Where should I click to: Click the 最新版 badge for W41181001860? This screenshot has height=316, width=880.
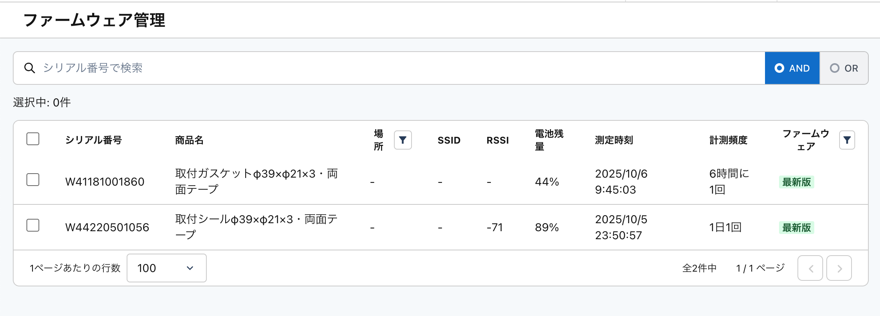(x=796, y=182)
